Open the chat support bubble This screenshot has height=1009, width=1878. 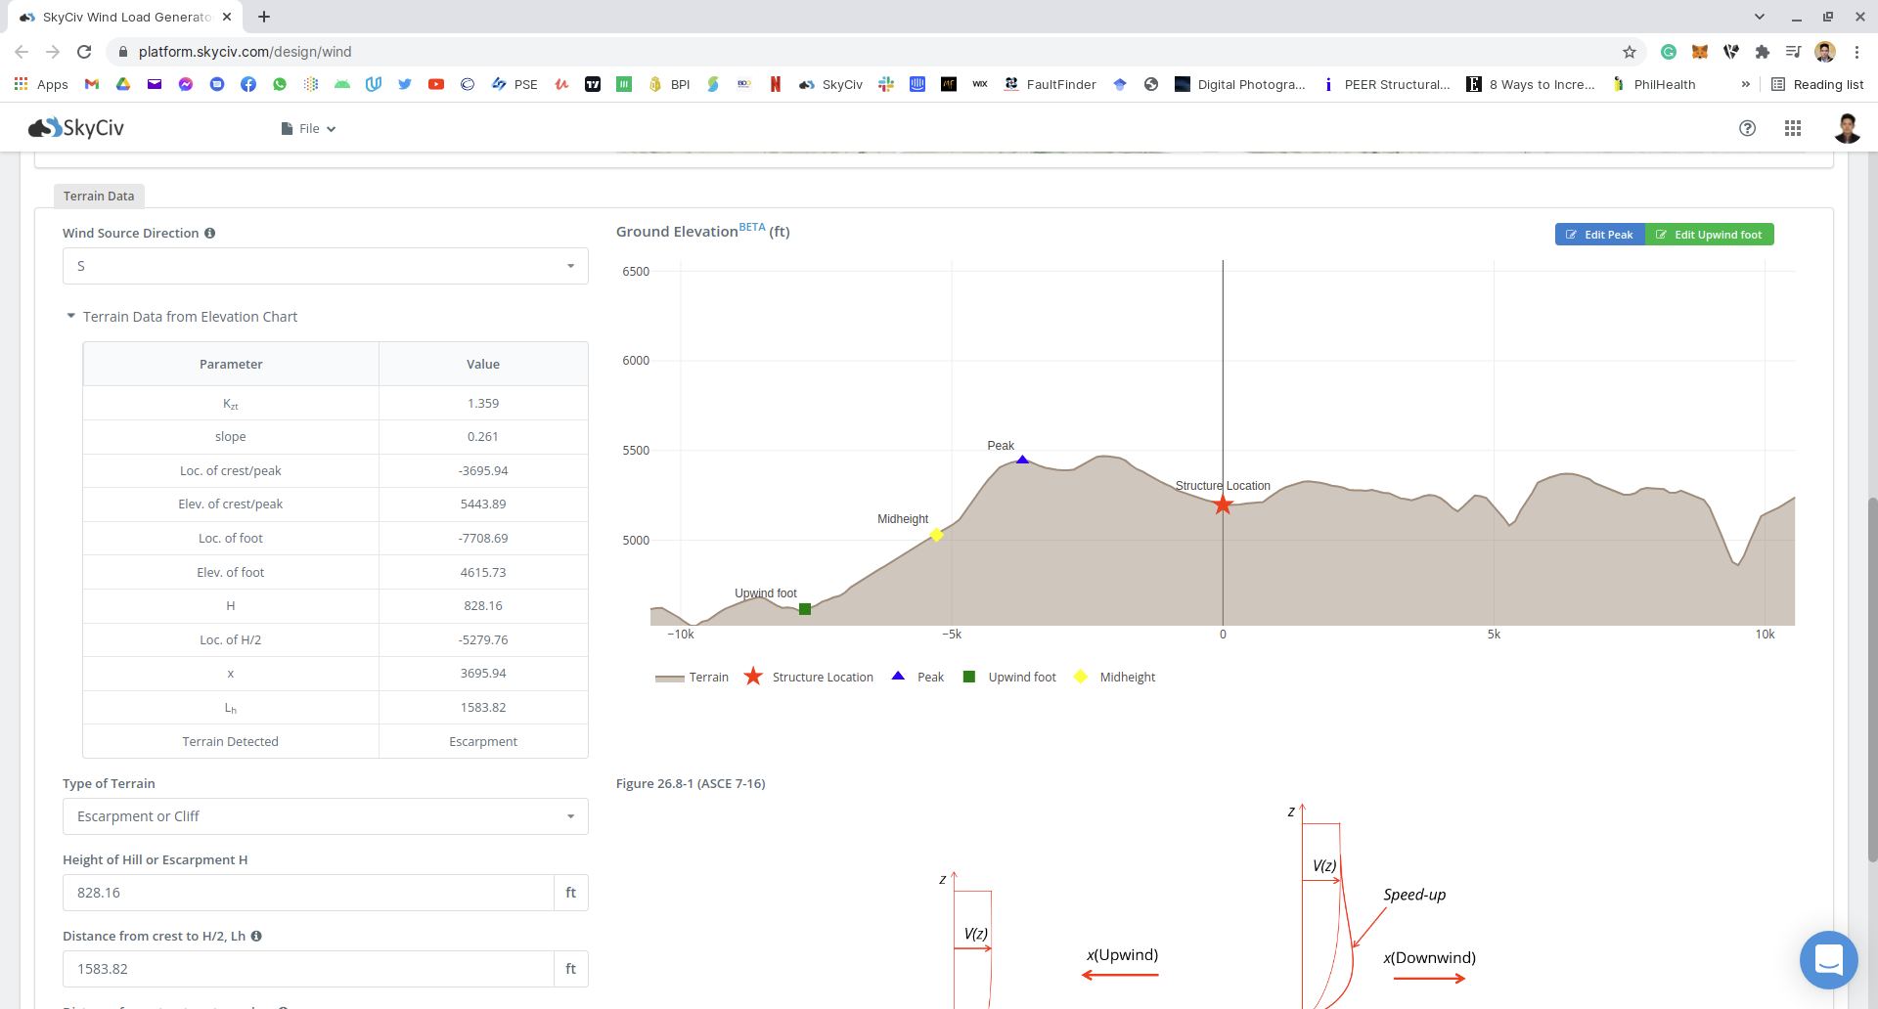tap(1828, 959)
